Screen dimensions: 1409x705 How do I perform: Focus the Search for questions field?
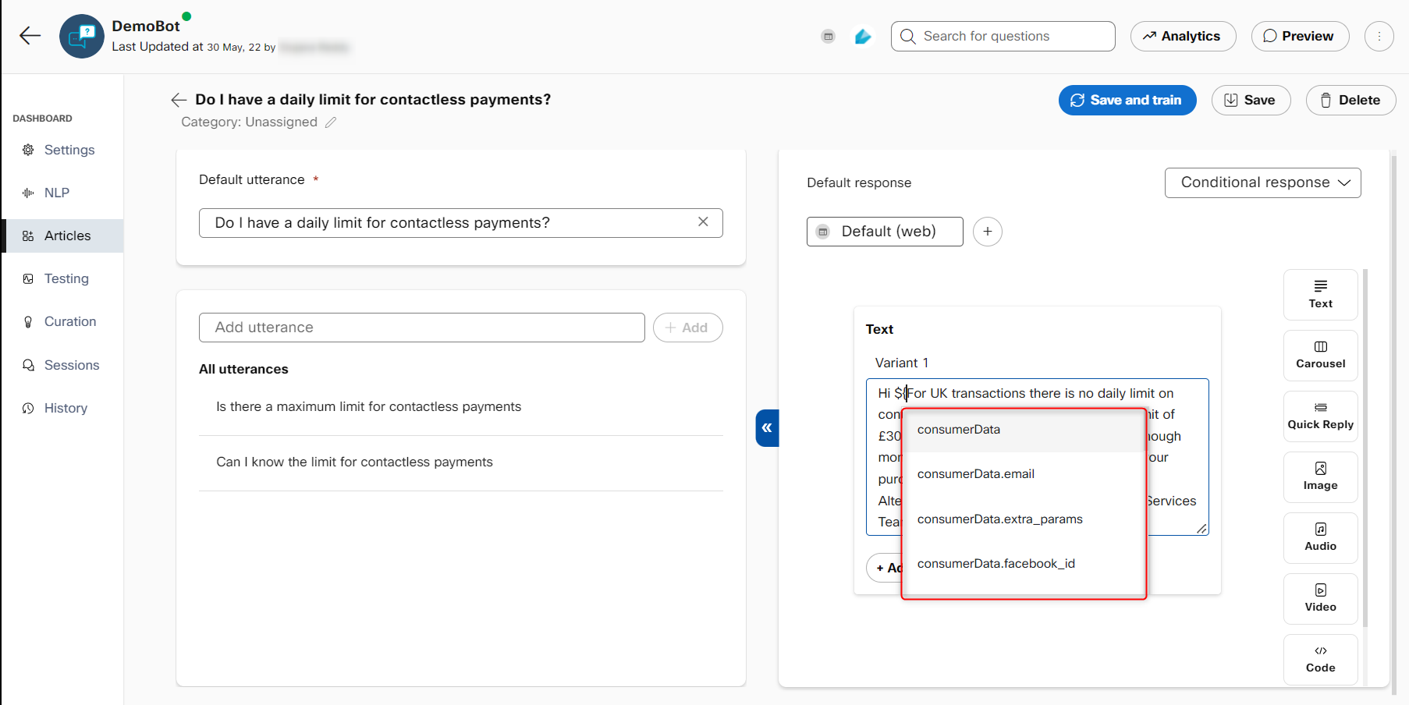point(1003,36)
